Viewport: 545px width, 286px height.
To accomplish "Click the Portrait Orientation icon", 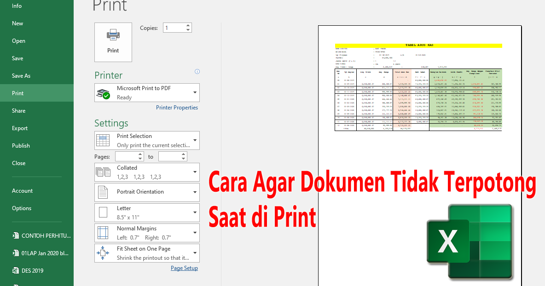I will click(x=103, y=192).
